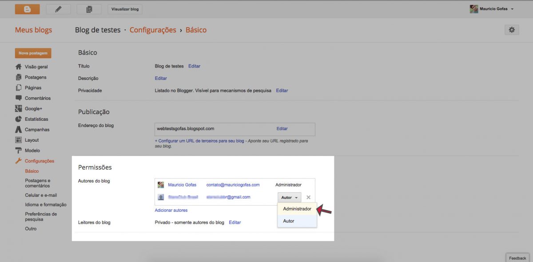Image resolution: width=533 pixels, height=262 pixels.
Task: Edit the blog Título
Action: click(x=194, y=66)
